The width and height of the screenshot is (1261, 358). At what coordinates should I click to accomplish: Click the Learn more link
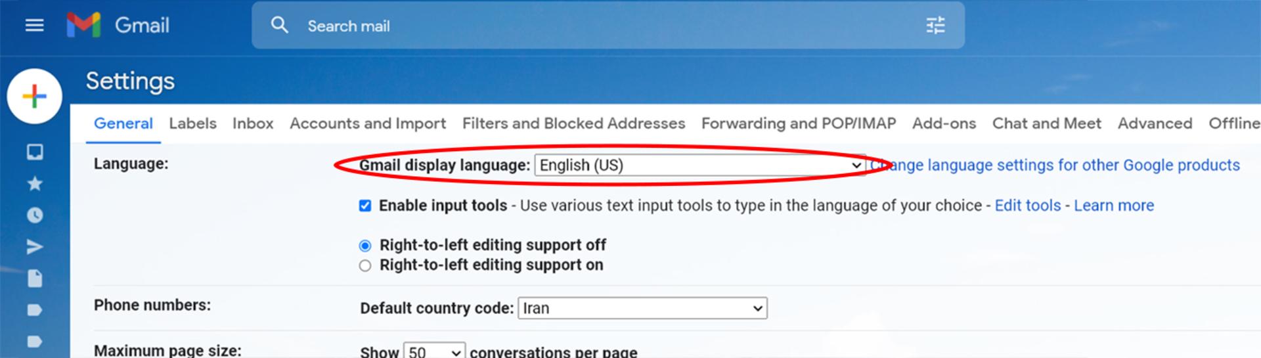[x=1114, y=206]
